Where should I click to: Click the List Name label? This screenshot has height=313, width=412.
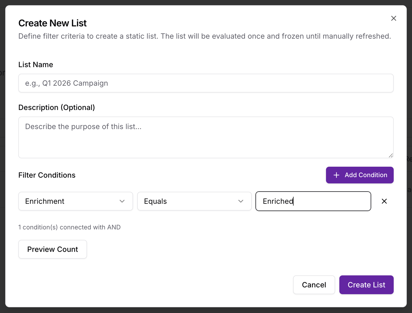coord(36,65)
